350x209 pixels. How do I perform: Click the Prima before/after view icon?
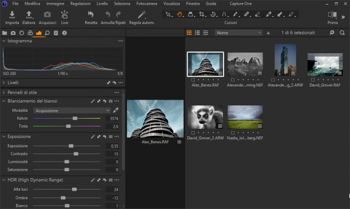332,15
